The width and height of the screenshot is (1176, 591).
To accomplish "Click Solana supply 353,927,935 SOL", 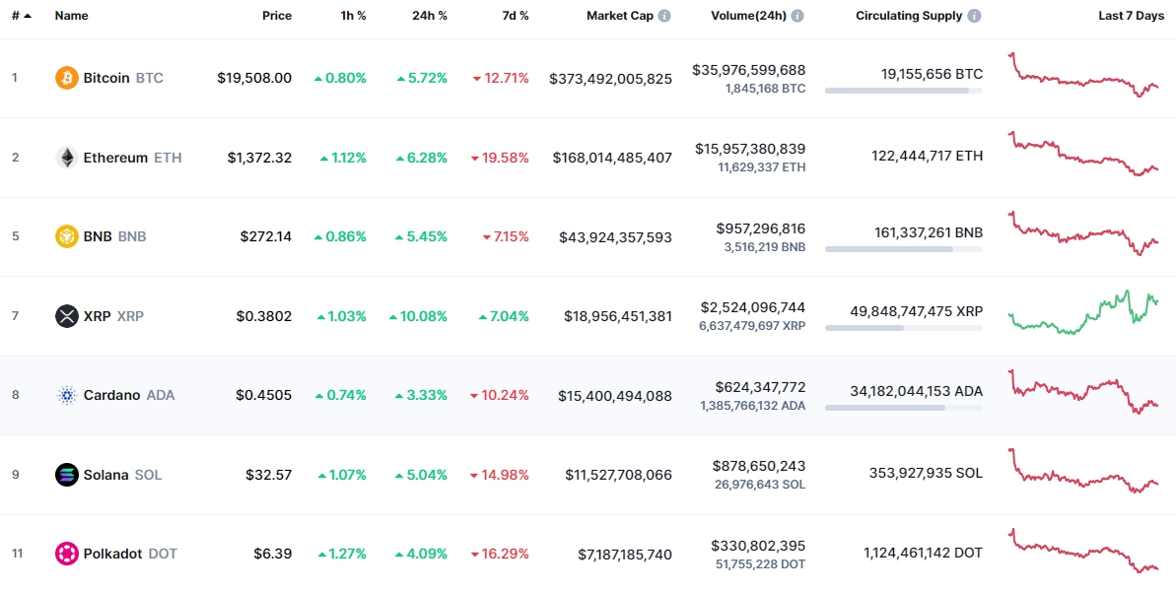I will pyautogui.click(x=926, y=474).
